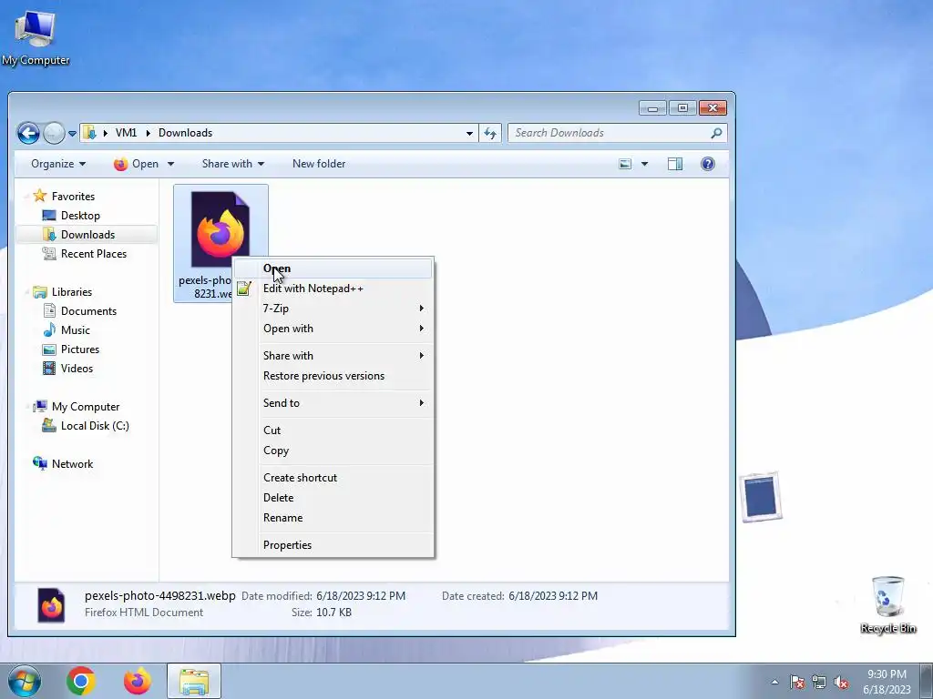Select Favorites in the navigation pane
This screenshot has height=699, width=933.
(x=73, y=197)
